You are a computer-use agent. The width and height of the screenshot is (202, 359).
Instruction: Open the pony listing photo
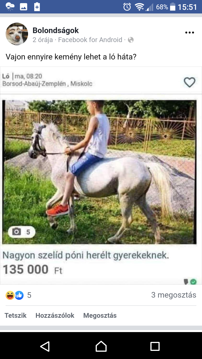tap(100, 172)
